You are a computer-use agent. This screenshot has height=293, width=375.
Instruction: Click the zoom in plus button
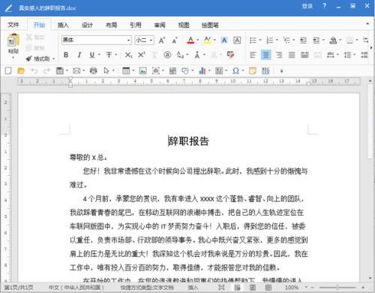pos(363,287)
